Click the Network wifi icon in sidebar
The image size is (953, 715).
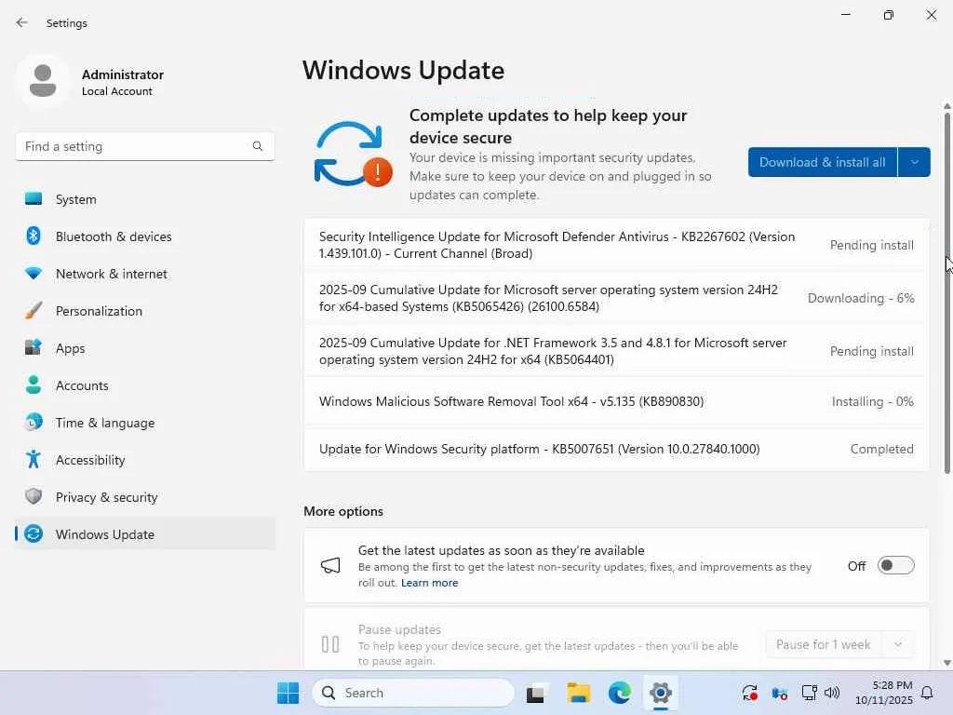tap(34, 274)
